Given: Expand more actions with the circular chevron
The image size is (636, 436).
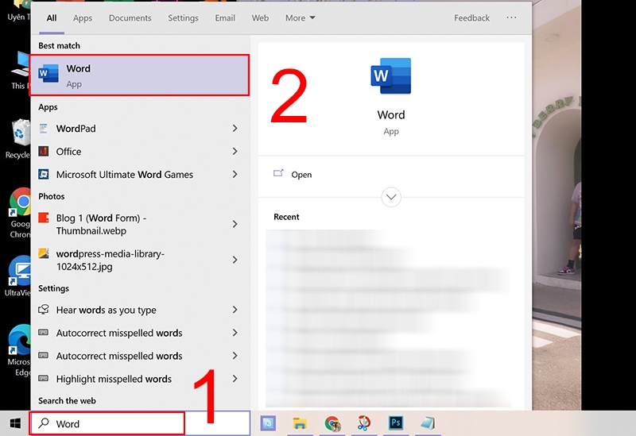Looking at the screenshot, I should 391,197.
